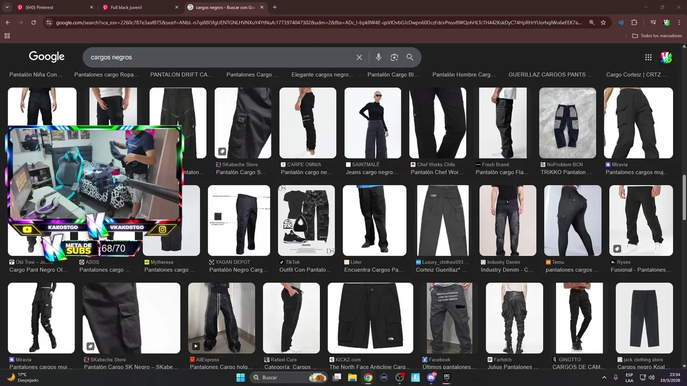687x386 pixels.
Task: Open YAGAN DEPOT Pantalón Negro Cargo link
Action: click(x=238, y=270)
